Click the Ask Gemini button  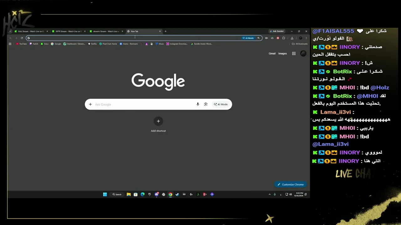pyautogui.click(x=277, y=31)
